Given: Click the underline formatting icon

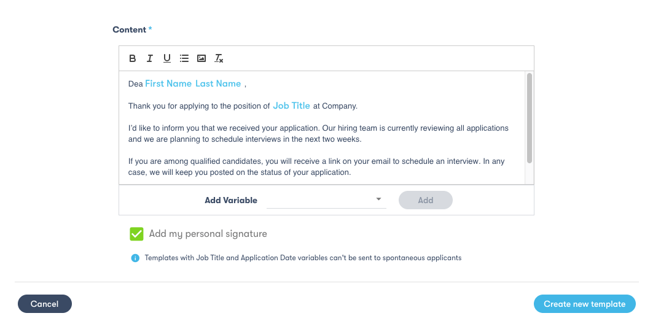Looking at the screenshot, I should tap(167, 58).
